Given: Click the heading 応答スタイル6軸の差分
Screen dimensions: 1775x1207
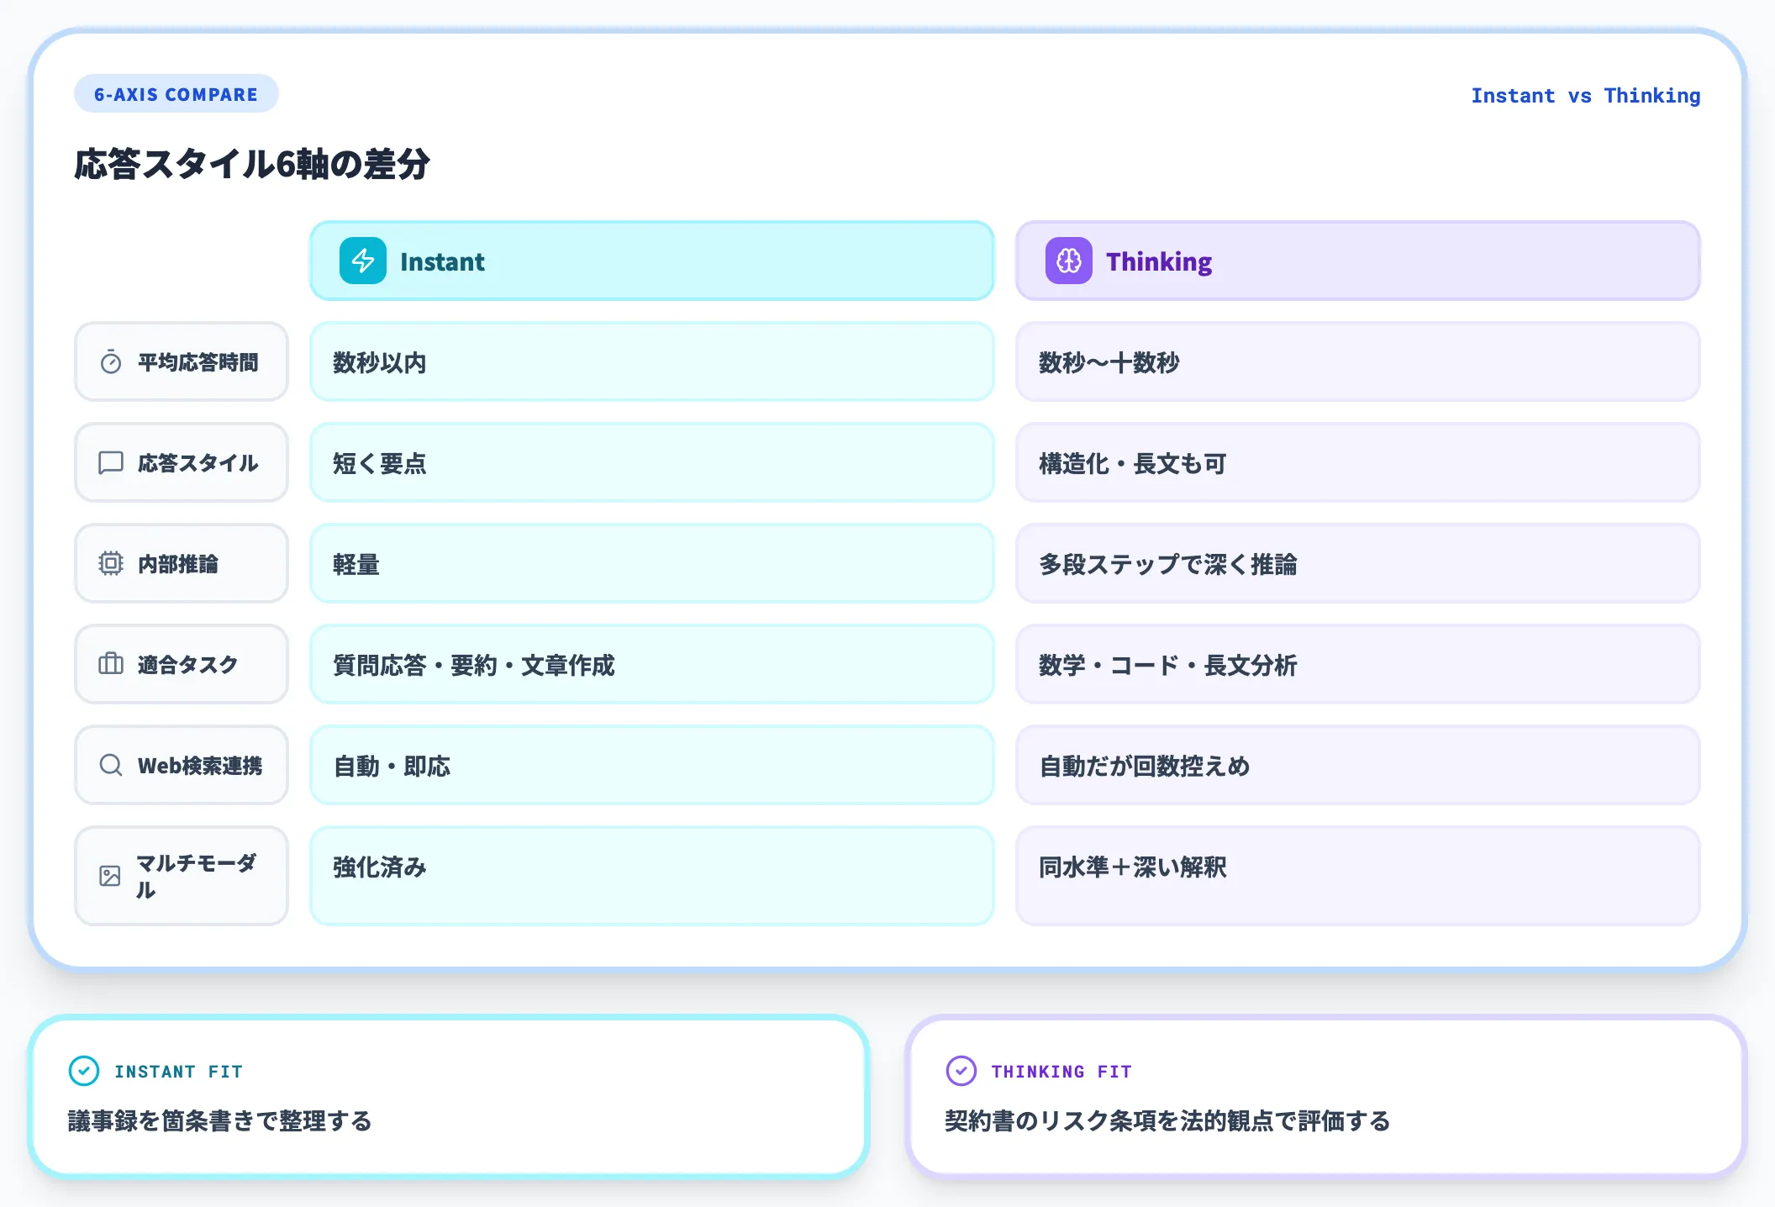Looking at the screenshot, I should [252, 164].
